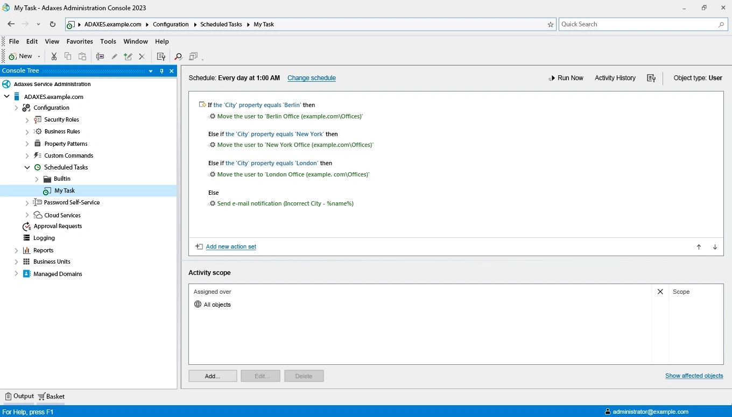Open the New dropdown arrow in toolbar

pos(39,56)
